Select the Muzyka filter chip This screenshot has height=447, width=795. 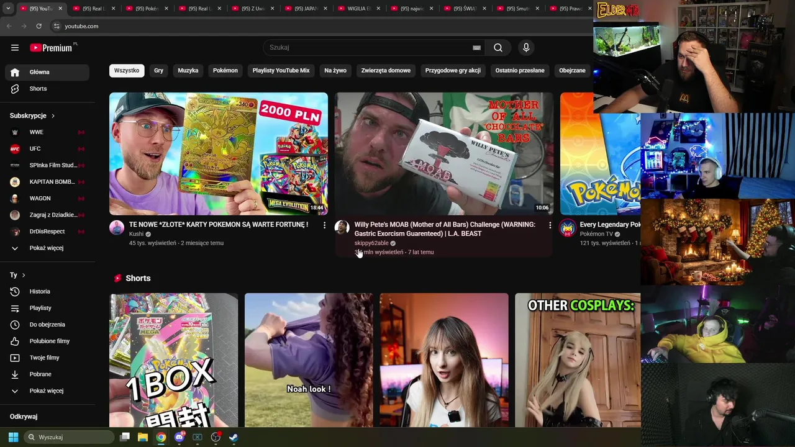pyautogui.click(x=188, y=71)
